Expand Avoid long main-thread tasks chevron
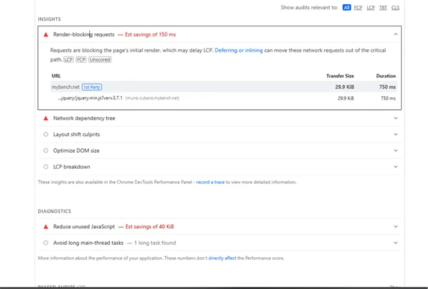 tap(396, 243)
